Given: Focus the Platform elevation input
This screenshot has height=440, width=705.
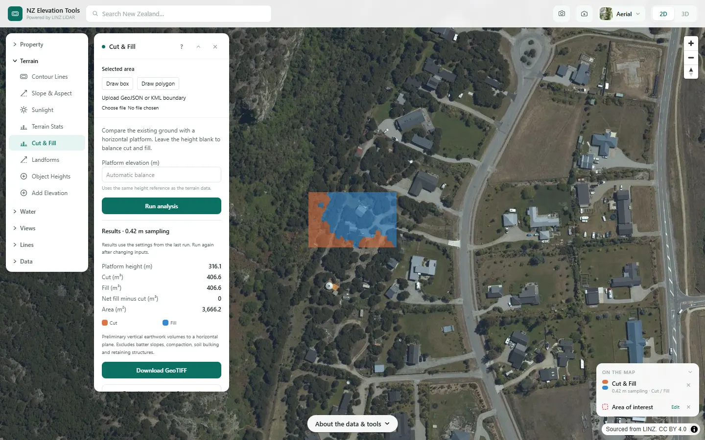Looking at the screenshot, I should pyautogui.click(x=162, y=175).
